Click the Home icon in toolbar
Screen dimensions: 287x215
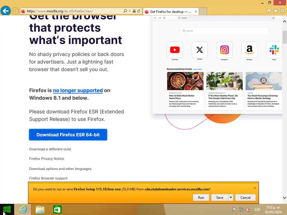269,11
